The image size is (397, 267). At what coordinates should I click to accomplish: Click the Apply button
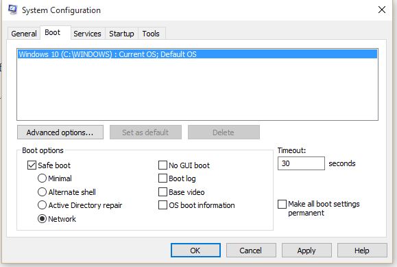(306, 251)
